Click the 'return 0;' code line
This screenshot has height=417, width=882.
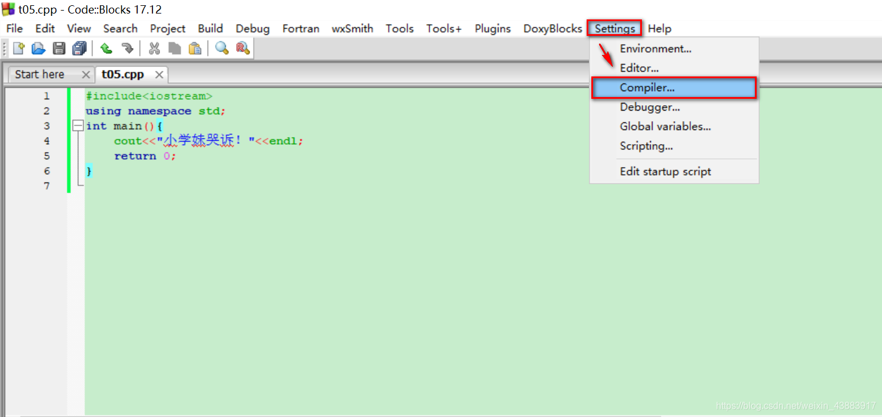[145, 156]
